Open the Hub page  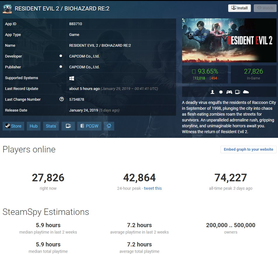coord(33,126)
